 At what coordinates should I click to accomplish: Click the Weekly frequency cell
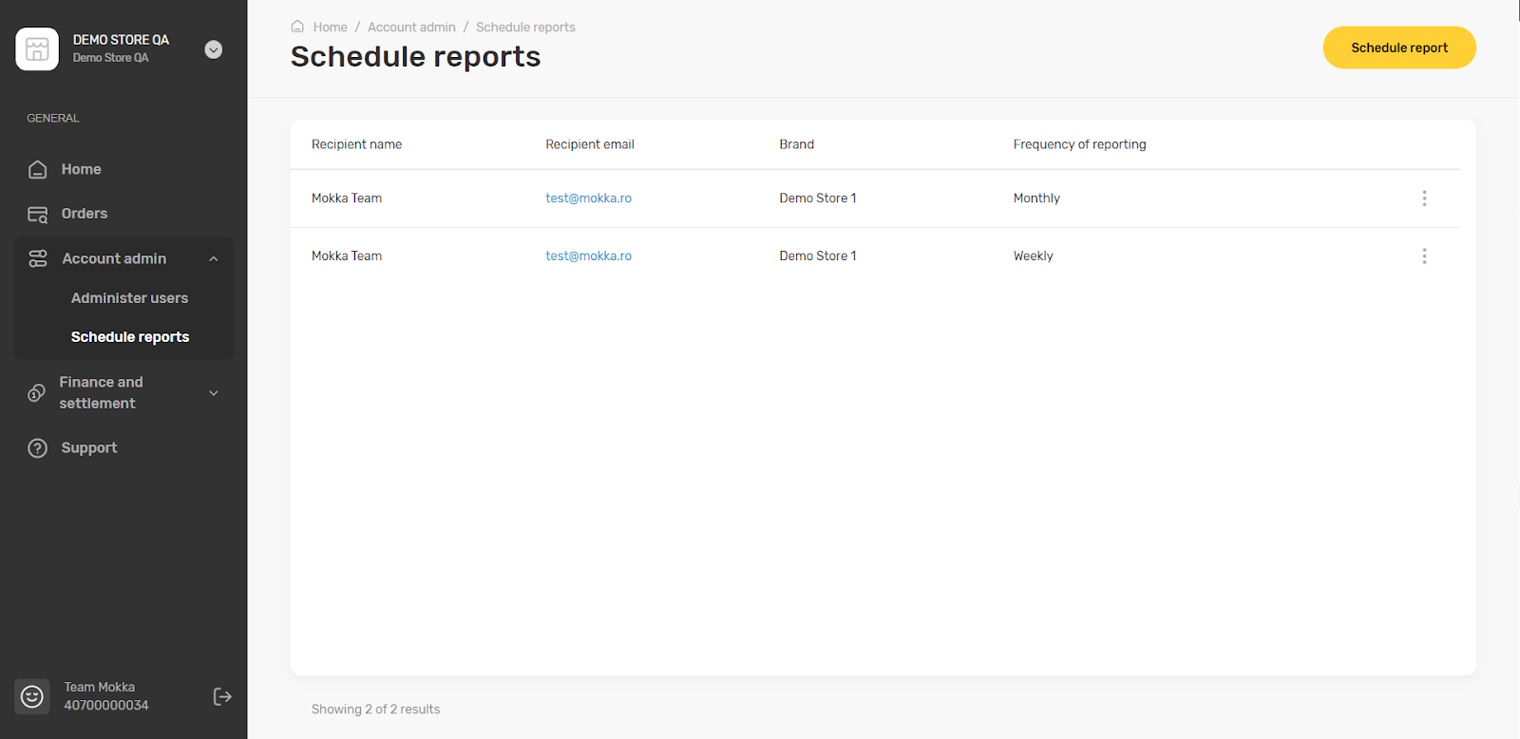click(1033, 256)
